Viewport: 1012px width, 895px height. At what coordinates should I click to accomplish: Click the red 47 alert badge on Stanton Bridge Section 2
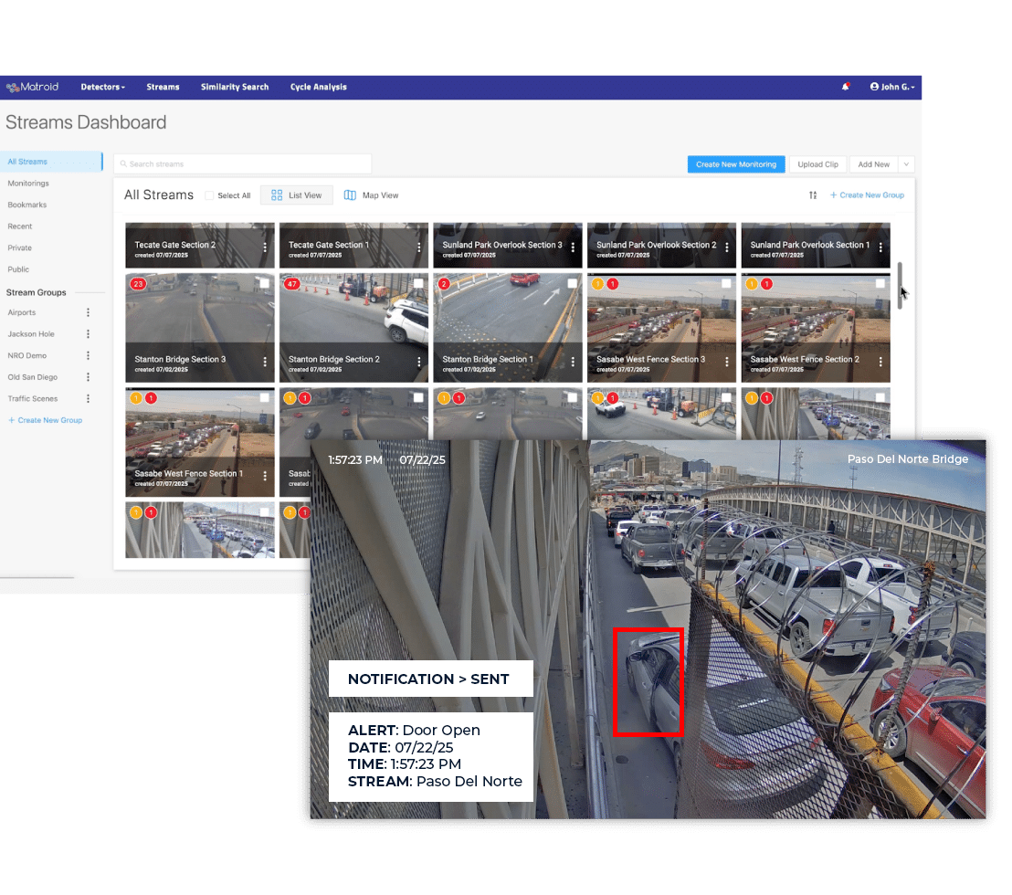click(x=291, y=284)
